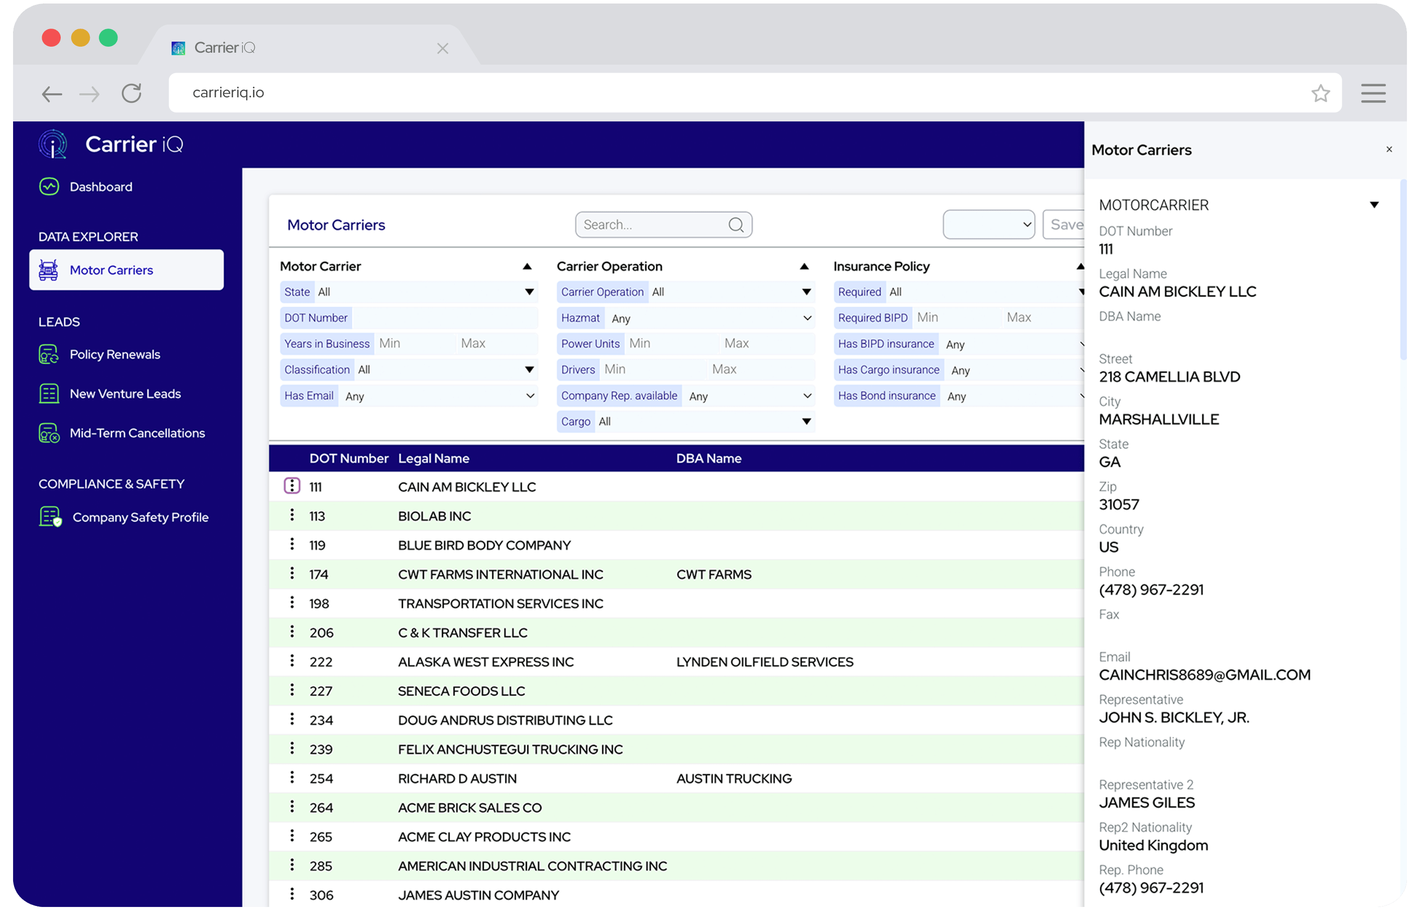Click the search magnifier icon

[x=736, y=225]
